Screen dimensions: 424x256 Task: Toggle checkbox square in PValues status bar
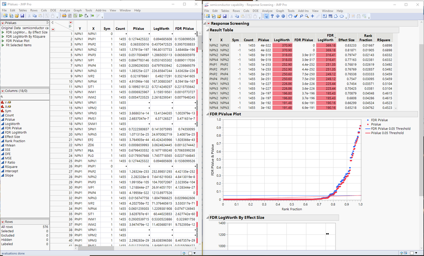pyautogui.click(x=190, y=253)
